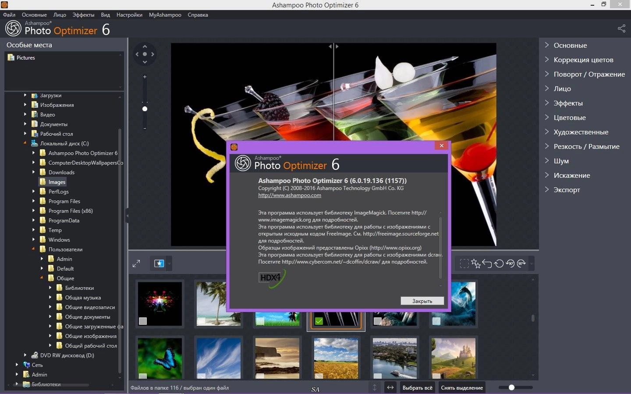This screenshot has height=394, width=631.
Task: Select the Images folder in the tree
Action: pos(57,182)
